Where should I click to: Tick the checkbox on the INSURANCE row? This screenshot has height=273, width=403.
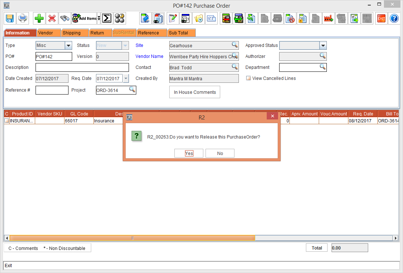click(x=7, y=121)
